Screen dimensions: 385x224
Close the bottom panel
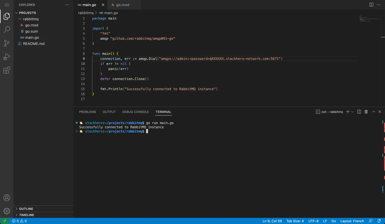click(380, 112)
